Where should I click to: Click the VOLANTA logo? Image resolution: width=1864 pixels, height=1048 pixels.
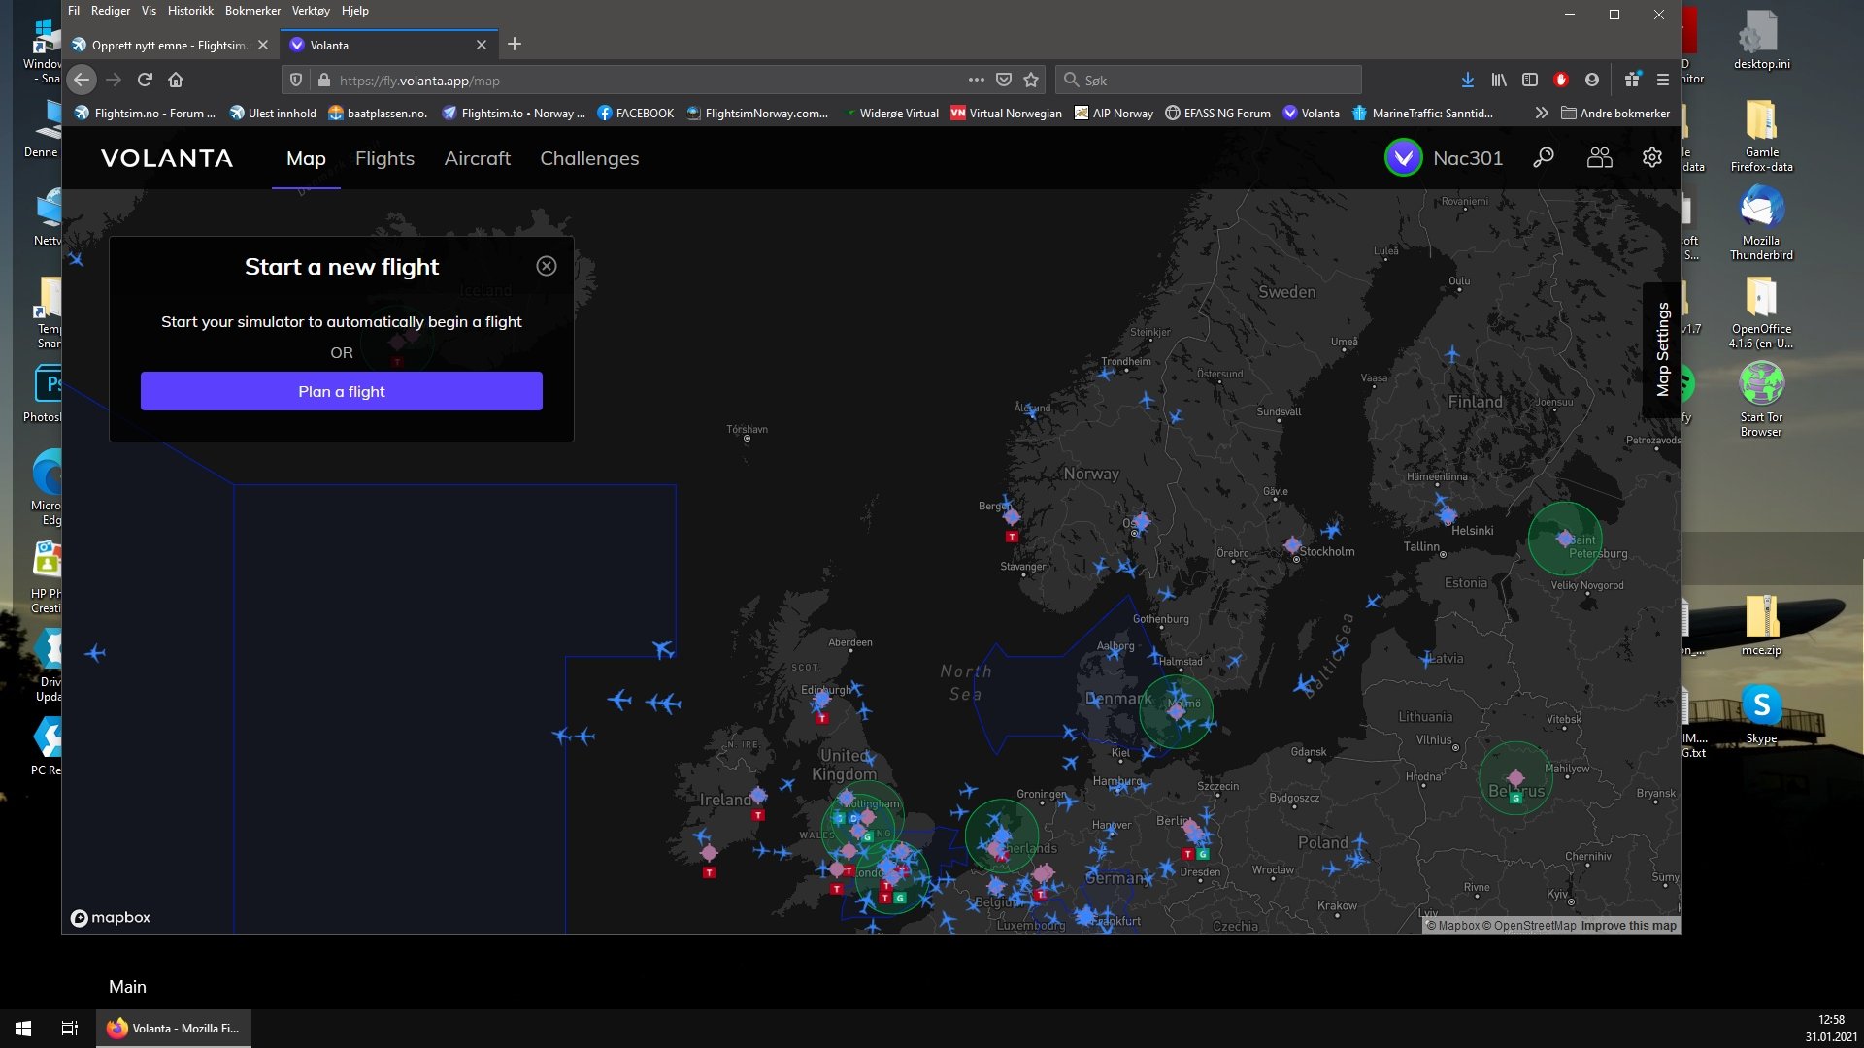tap(167, 158)
